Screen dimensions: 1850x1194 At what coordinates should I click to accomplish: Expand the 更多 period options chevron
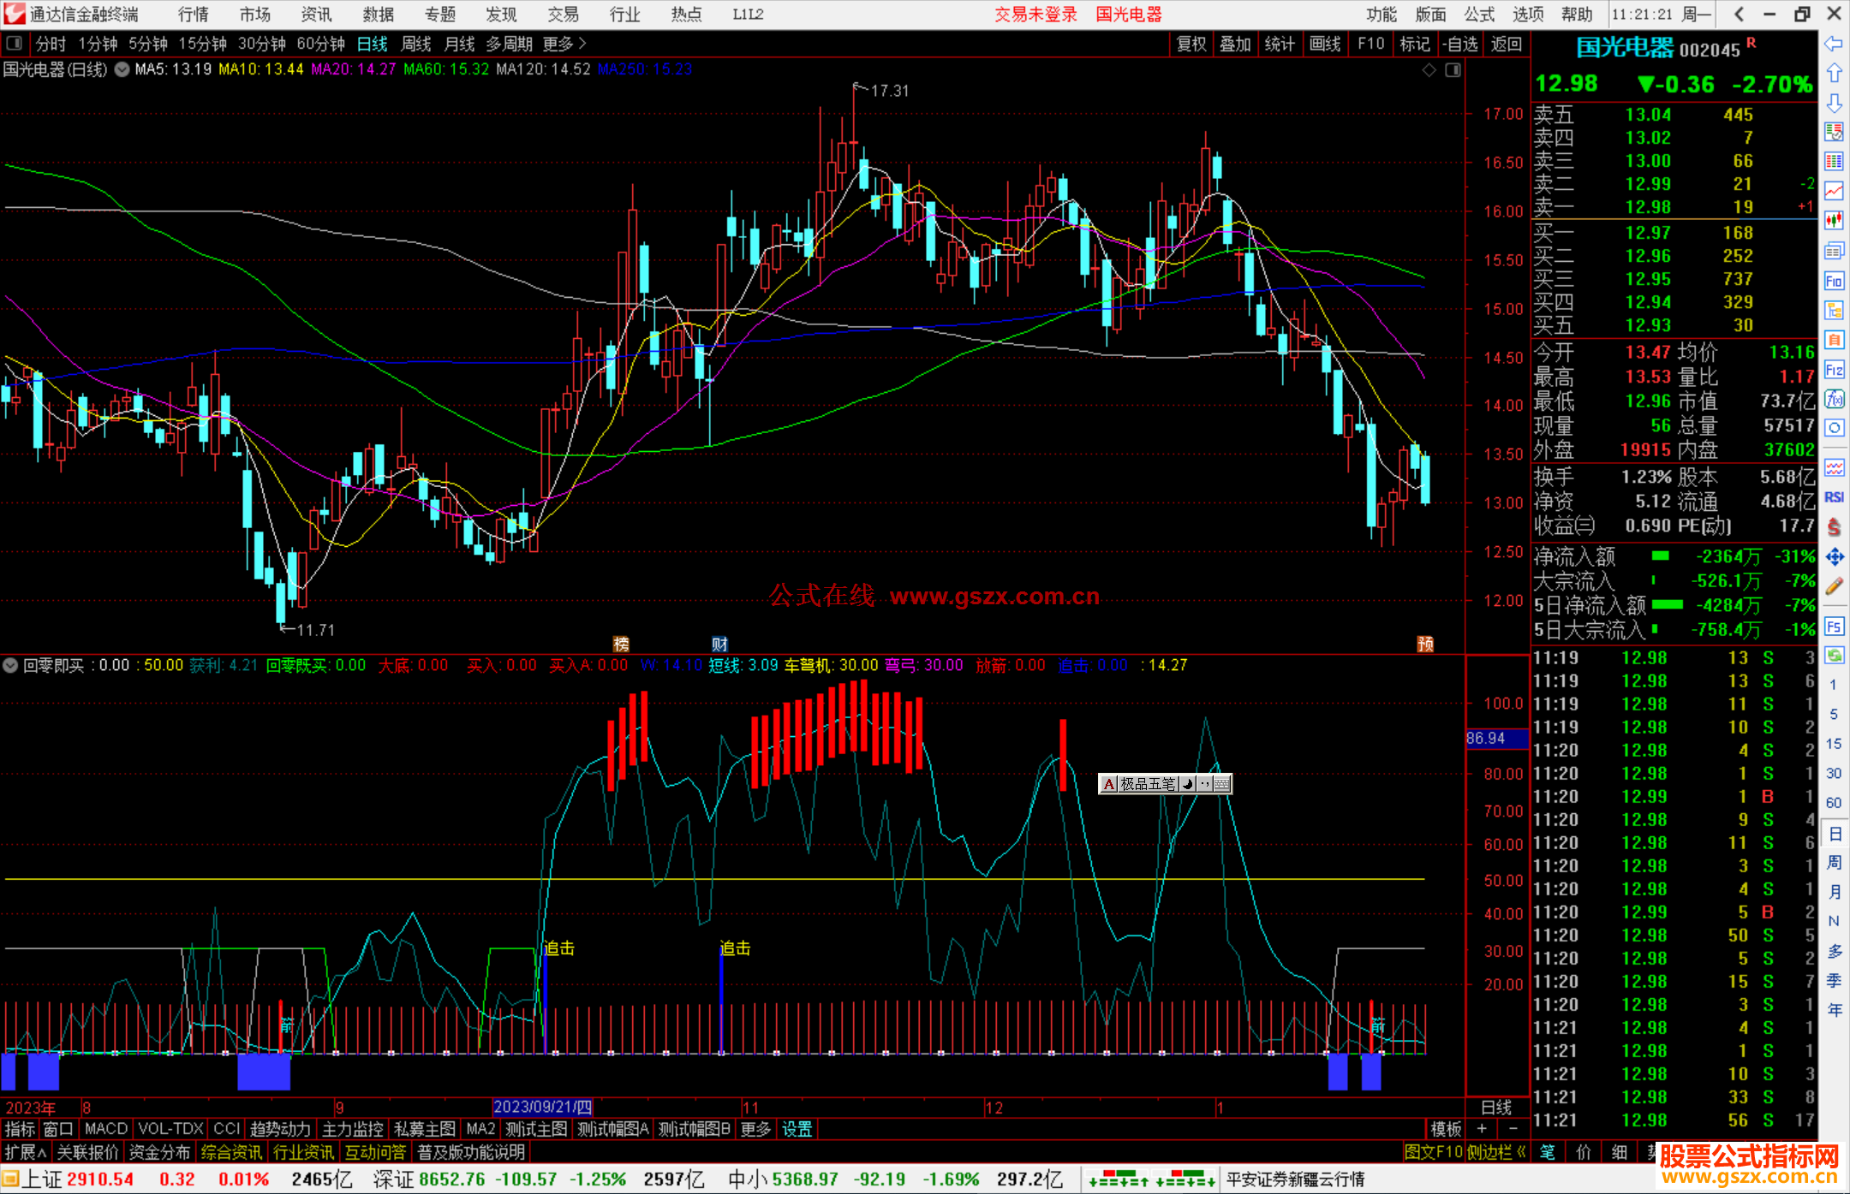click(x=582, y=43)
